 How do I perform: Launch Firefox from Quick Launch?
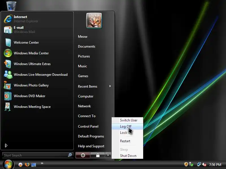(27, 164)
